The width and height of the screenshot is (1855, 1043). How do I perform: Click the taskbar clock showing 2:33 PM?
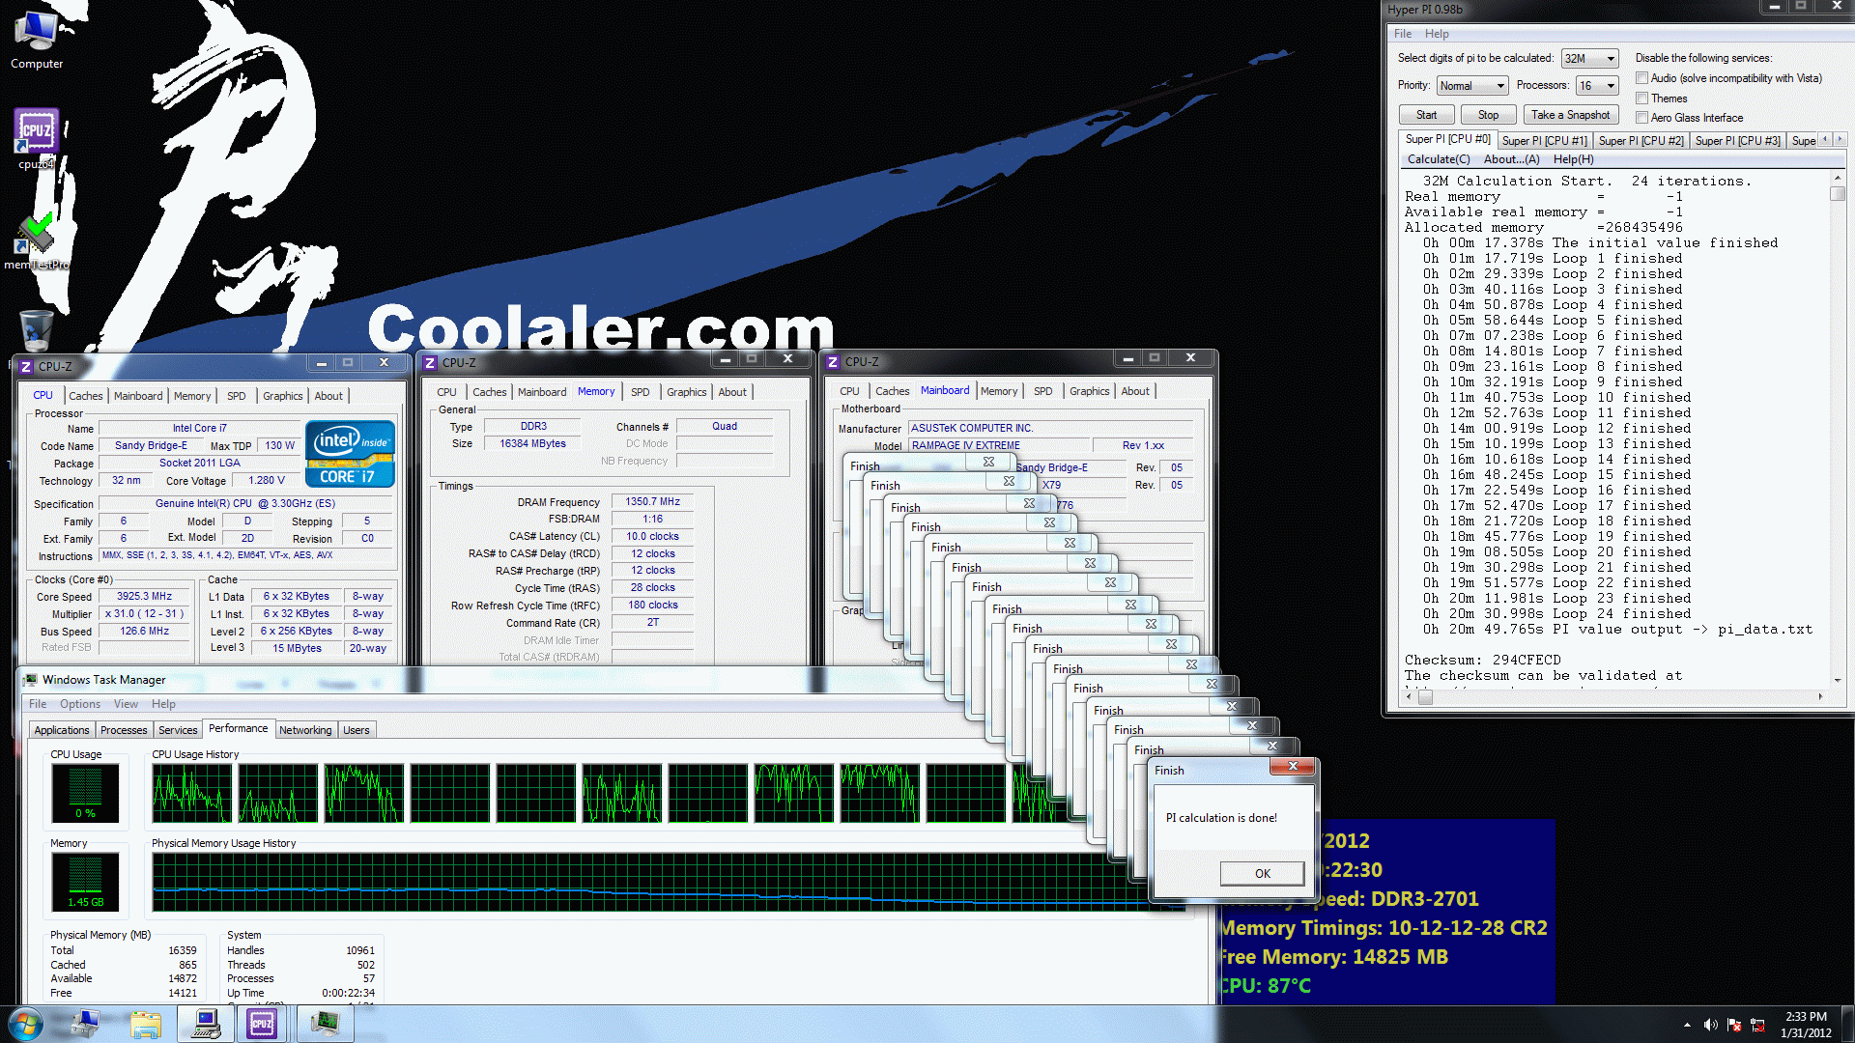1806,1024
